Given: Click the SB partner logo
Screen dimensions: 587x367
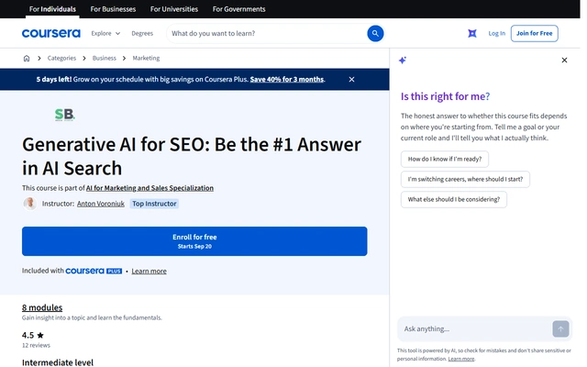Looking at the screenshot, I should tap(65, 115).
